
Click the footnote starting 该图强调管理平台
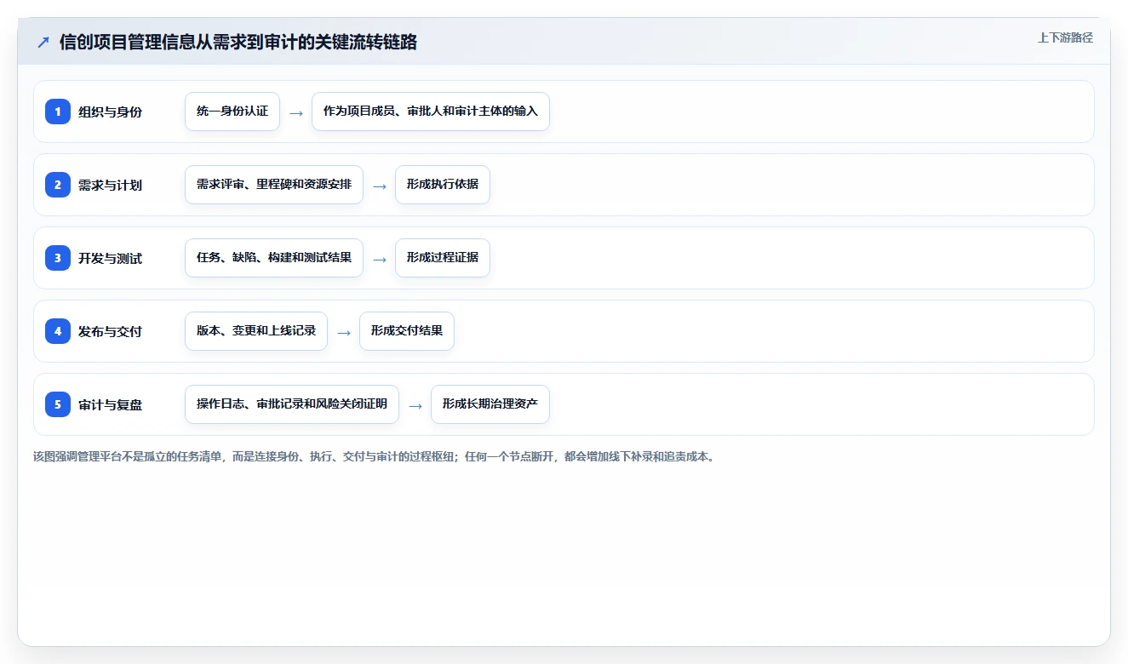375,456
